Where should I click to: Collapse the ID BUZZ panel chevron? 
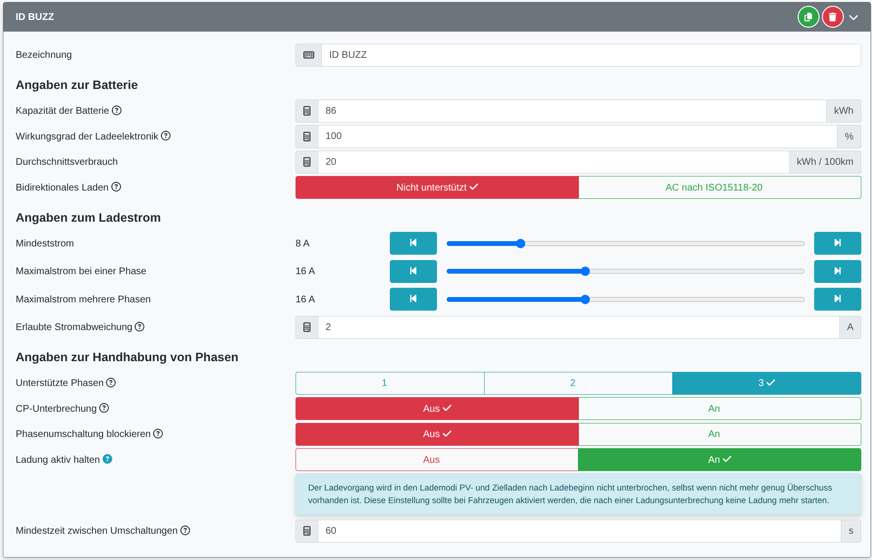tap(854, 17)
